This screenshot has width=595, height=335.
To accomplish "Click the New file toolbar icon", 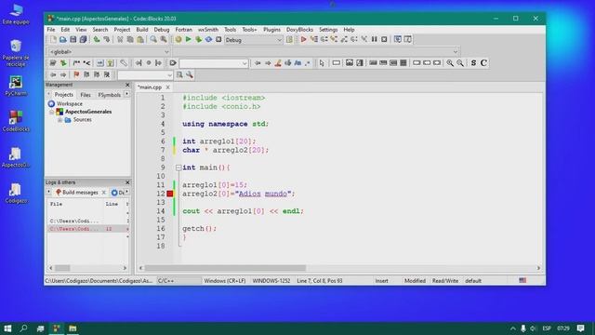I will (x=53, y=39).
